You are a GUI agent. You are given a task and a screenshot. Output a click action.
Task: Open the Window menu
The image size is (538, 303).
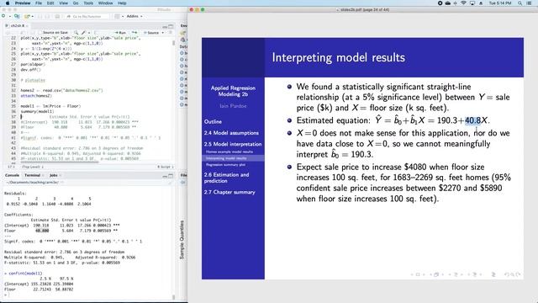(x=105, y=3)
